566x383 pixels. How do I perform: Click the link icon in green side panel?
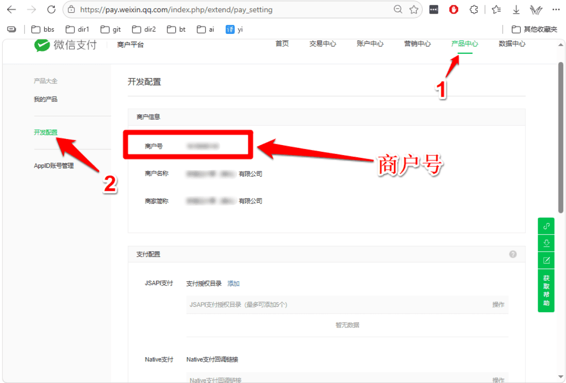[546, 226]
